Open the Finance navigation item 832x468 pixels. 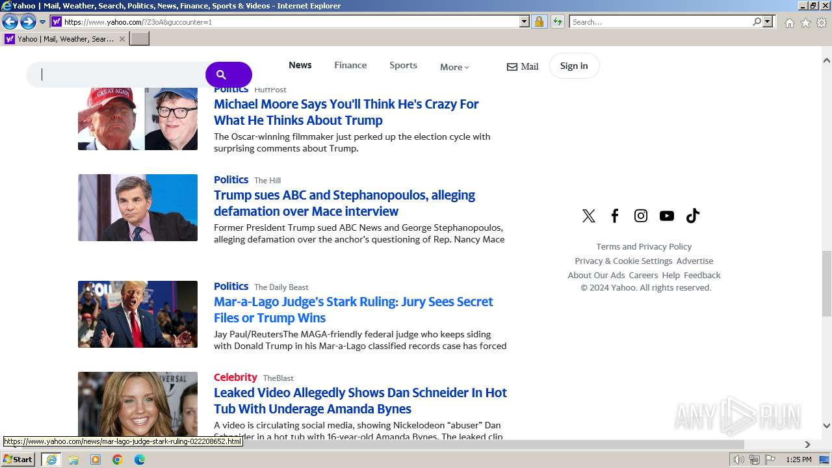click(350, 65)
